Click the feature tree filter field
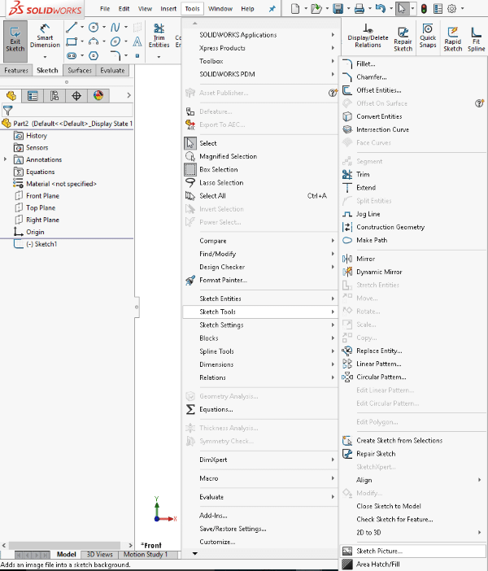 (x=73, y=110)
